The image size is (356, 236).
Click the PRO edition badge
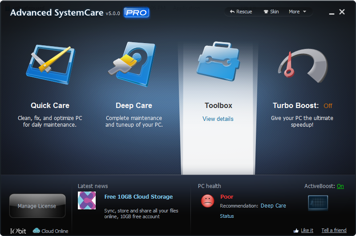(136, 12)
